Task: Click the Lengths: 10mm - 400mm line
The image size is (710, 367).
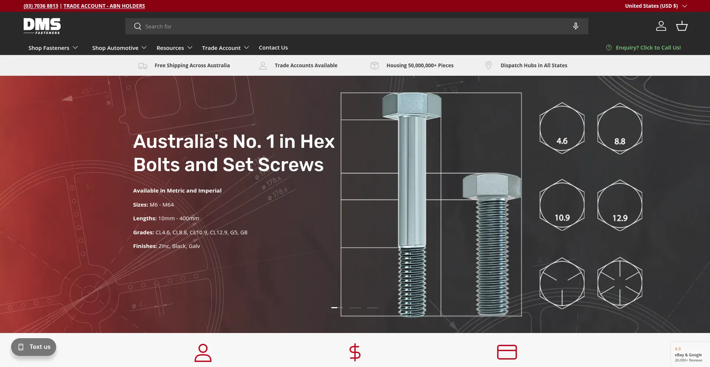Action: (x=166, y=218)
